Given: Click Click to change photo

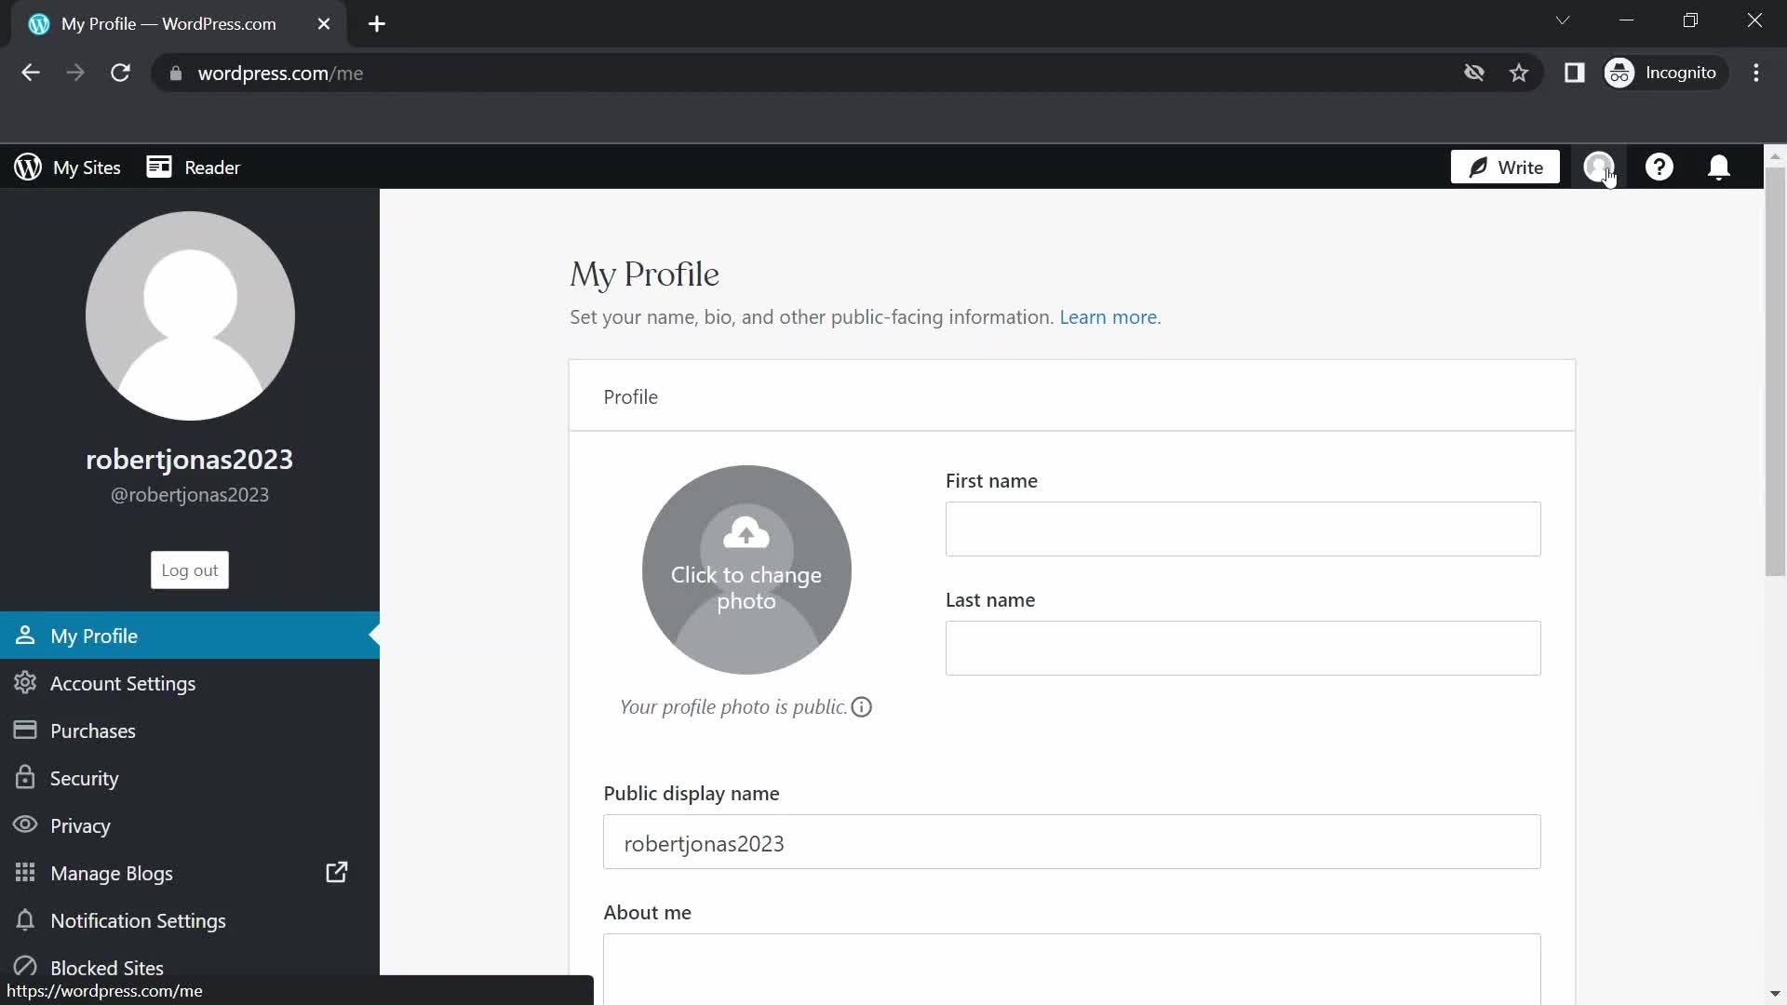Looking at the screenshot, I should click(747, 570).
